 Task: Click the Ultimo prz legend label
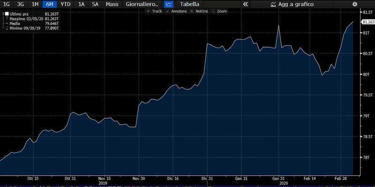[19, 14]
